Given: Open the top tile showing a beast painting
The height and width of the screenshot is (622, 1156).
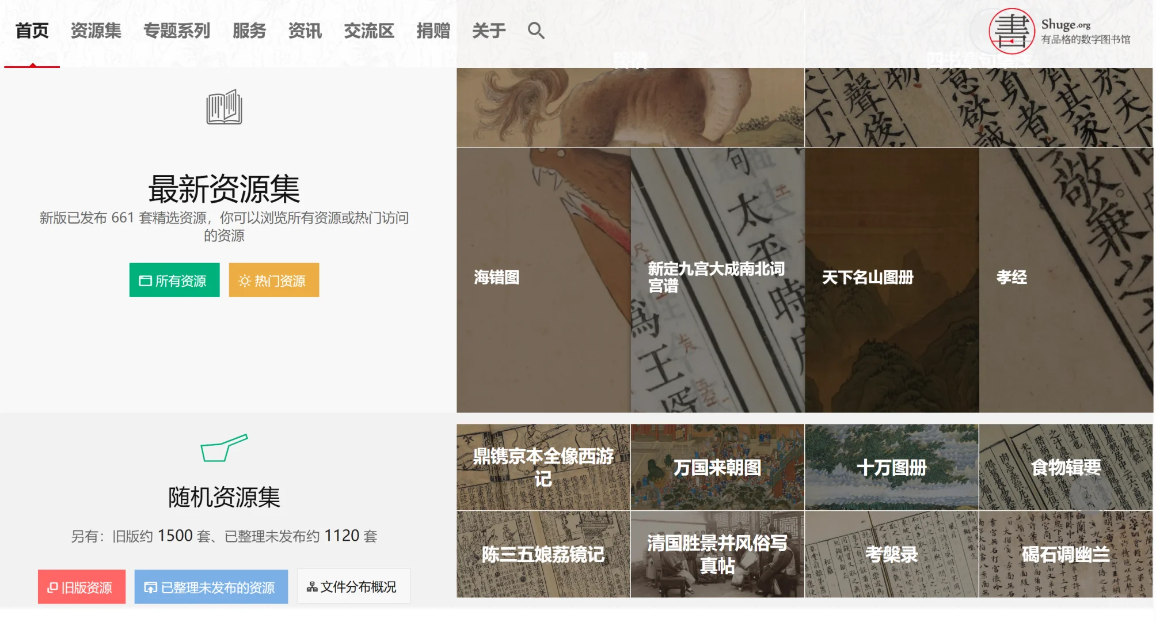Looking at the screenshot, I should click(630, 107).
